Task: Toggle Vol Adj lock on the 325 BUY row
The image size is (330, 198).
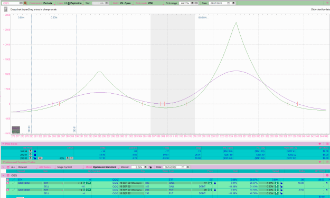Action: (281, 183)
